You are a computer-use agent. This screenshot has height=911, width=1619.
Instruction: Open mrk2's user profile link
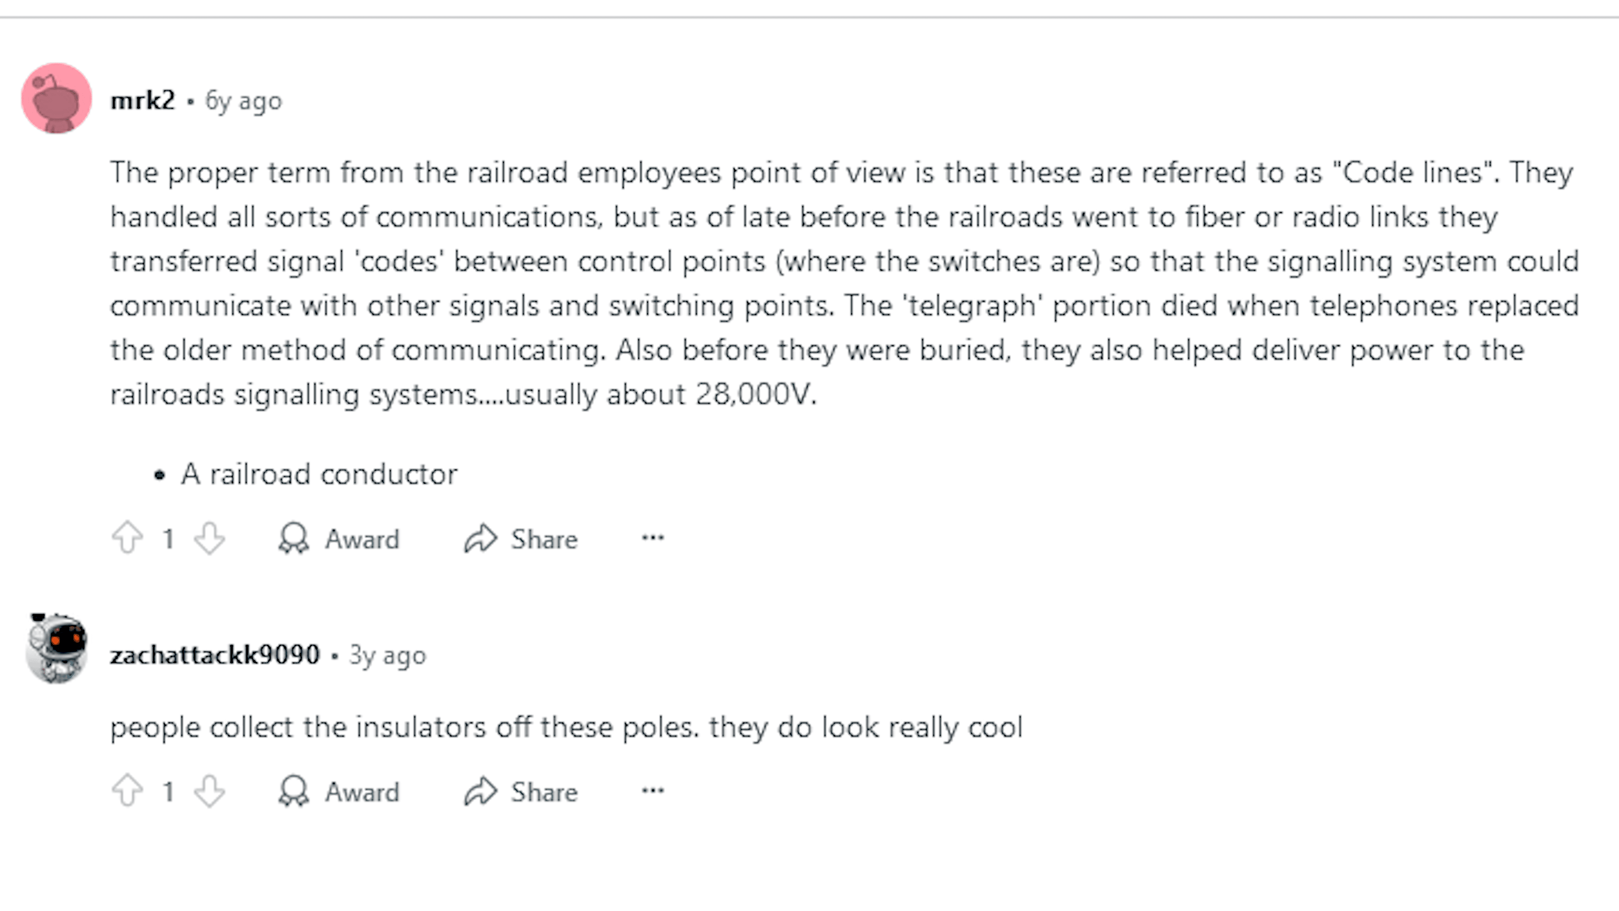143,101
